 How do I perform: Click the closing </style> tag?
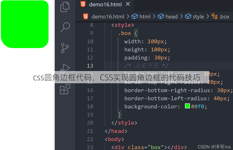tap(124, 123)
